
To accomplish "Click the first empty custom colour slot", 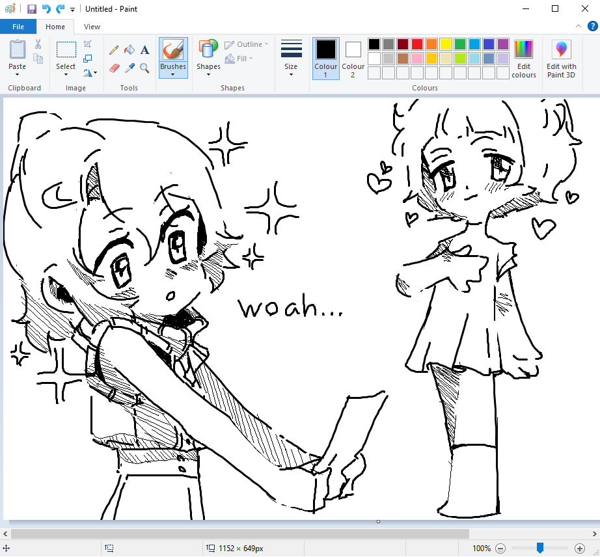I will click(x=374, y=73).
